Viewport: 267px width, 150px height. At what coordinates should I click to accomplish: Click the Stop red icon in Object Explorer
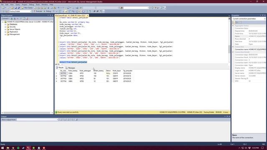click(x=27, y=18)
